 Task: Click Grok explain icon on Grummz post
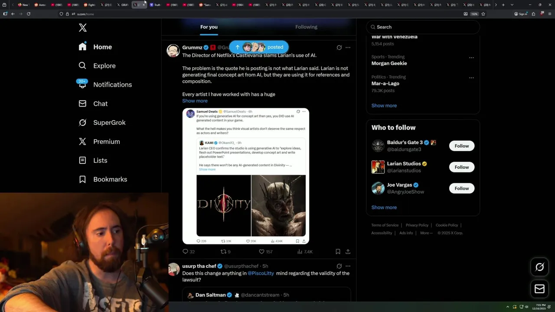coord(339,48)
